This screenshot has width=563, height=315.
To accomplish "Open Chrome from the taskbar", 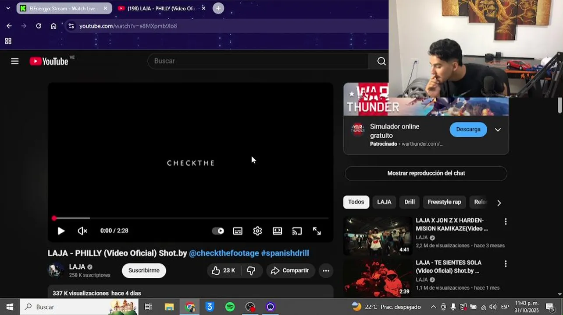I will (x=190, y=307).
